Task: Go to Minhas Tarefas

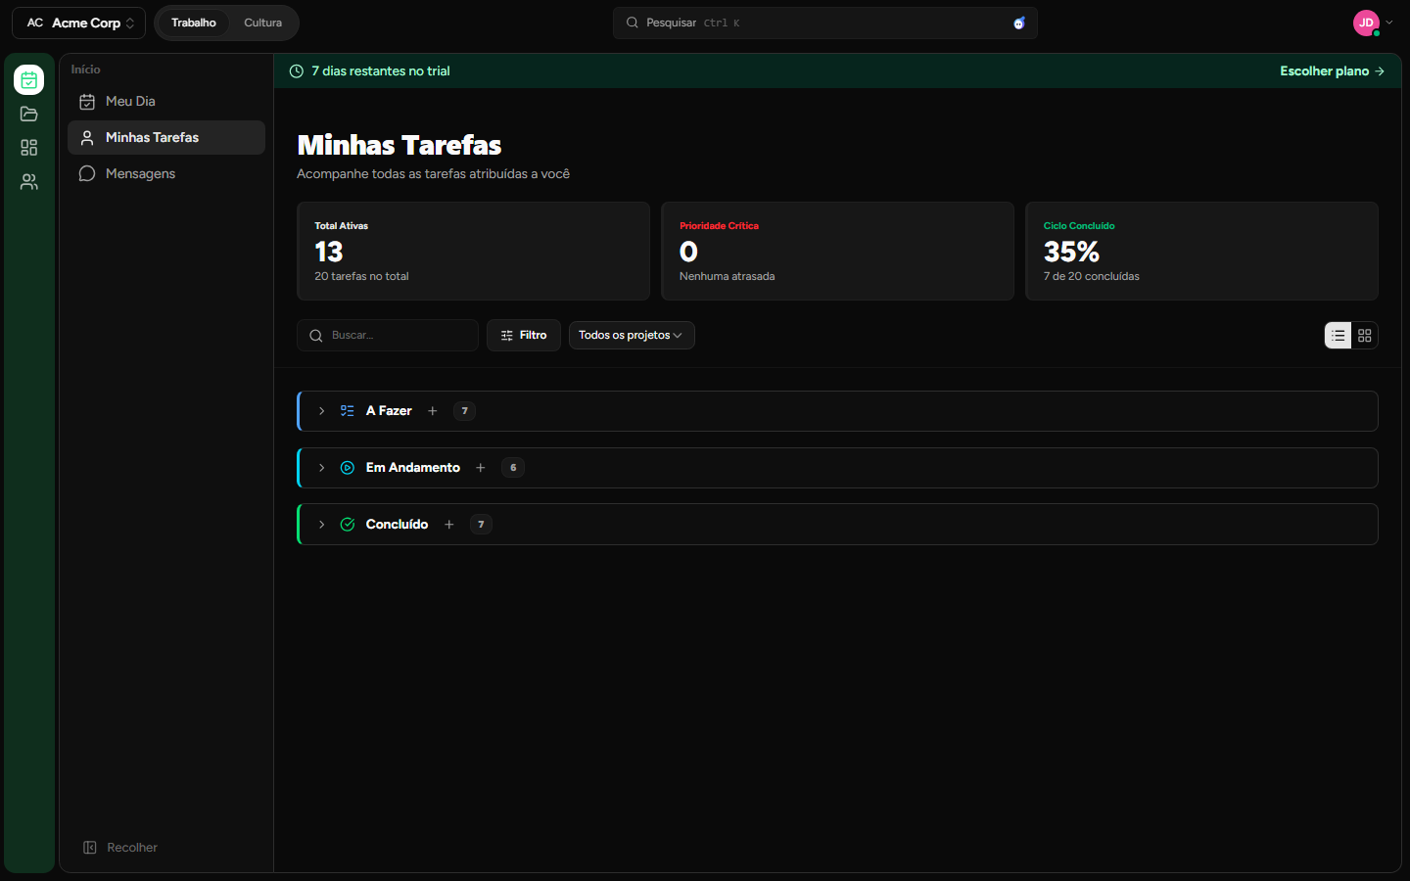Action: (166, 138)
